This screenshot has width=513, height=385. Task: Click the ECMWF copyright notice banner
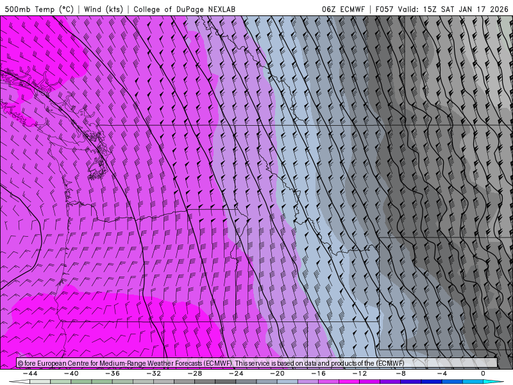(x=257, y=363)
